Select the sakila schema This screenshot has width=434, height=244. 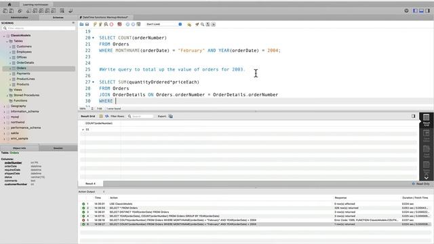(15, 133)
